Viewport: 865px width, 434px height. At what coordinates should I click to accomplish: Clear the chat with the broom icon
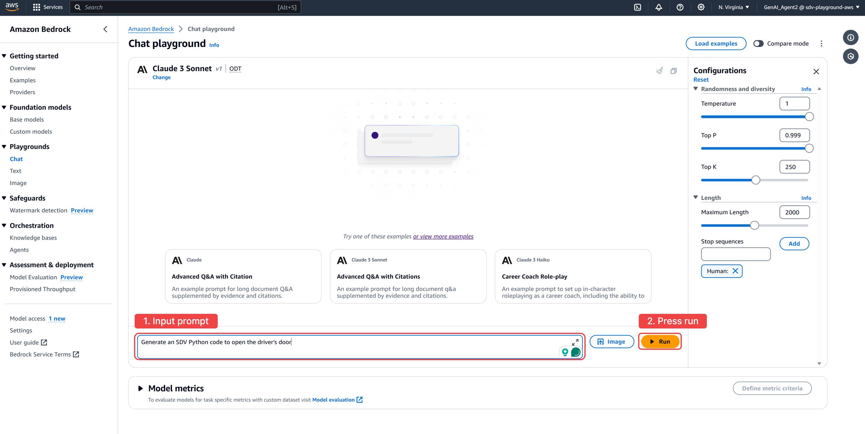(660, 71)
